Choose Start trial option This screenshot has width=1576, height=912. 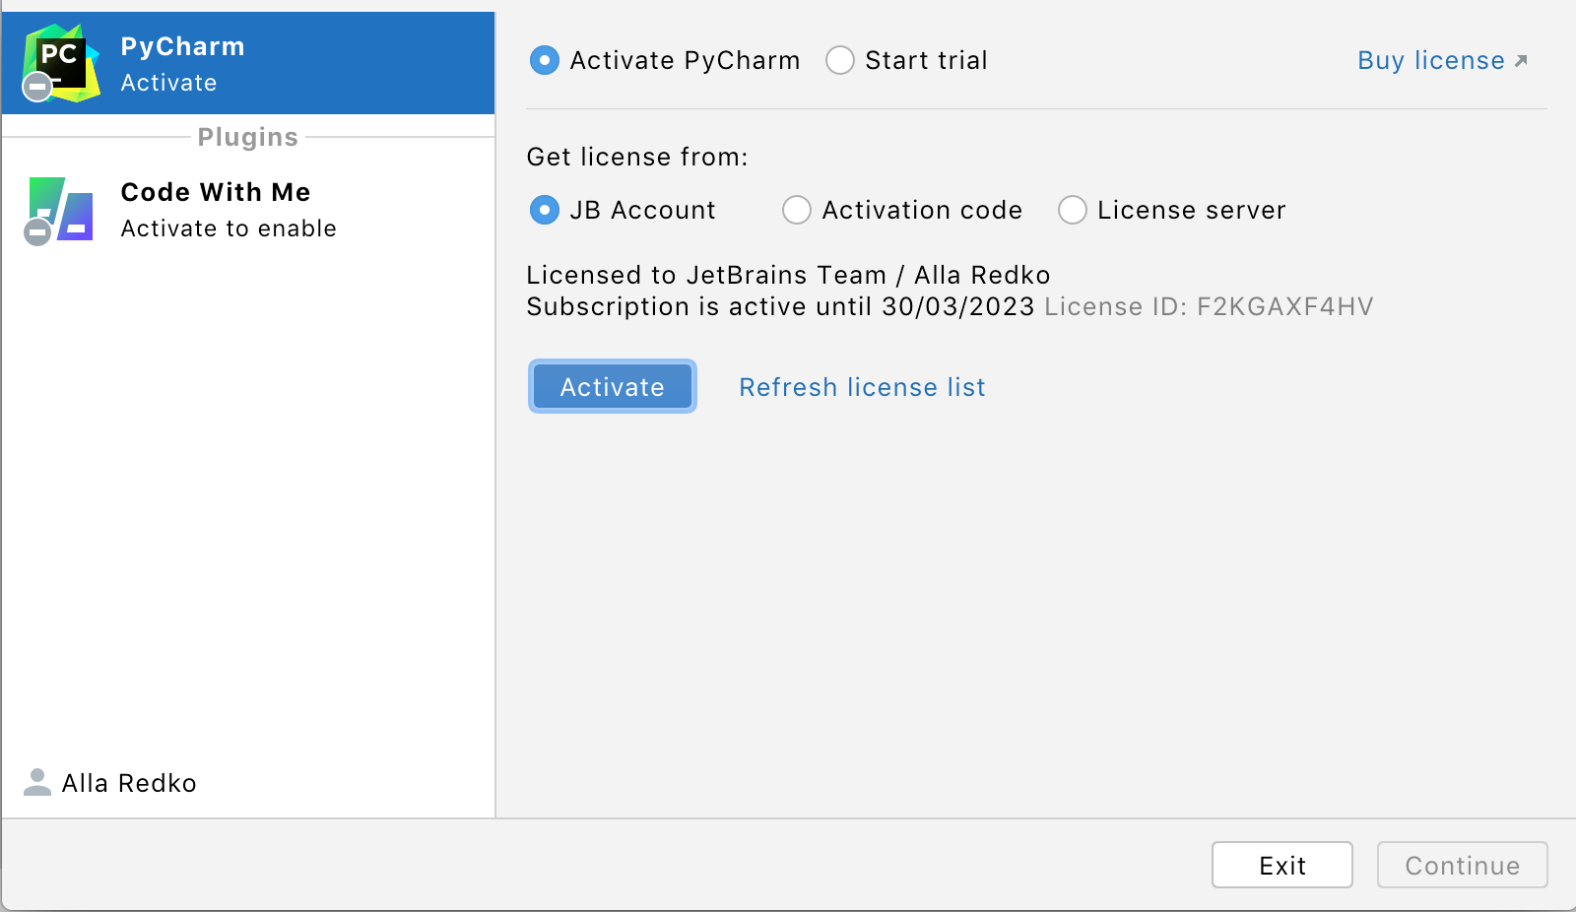[x=840, y=60]
